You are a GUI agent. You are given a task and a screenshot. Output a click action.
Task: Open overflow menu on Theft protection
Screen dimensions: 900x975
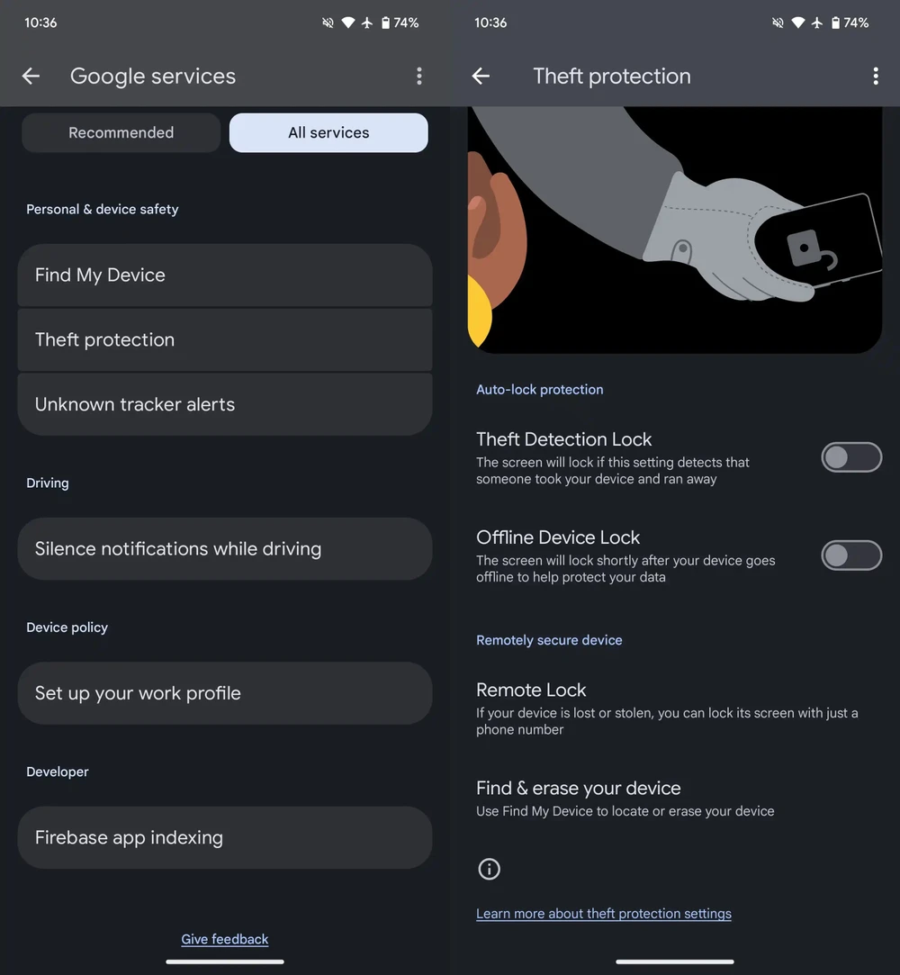click(875, 77)
